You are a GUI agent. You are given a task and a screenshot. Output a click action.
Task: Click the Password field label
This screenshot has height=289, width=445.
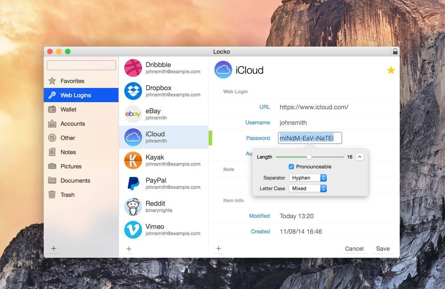[x=258, y=138]
